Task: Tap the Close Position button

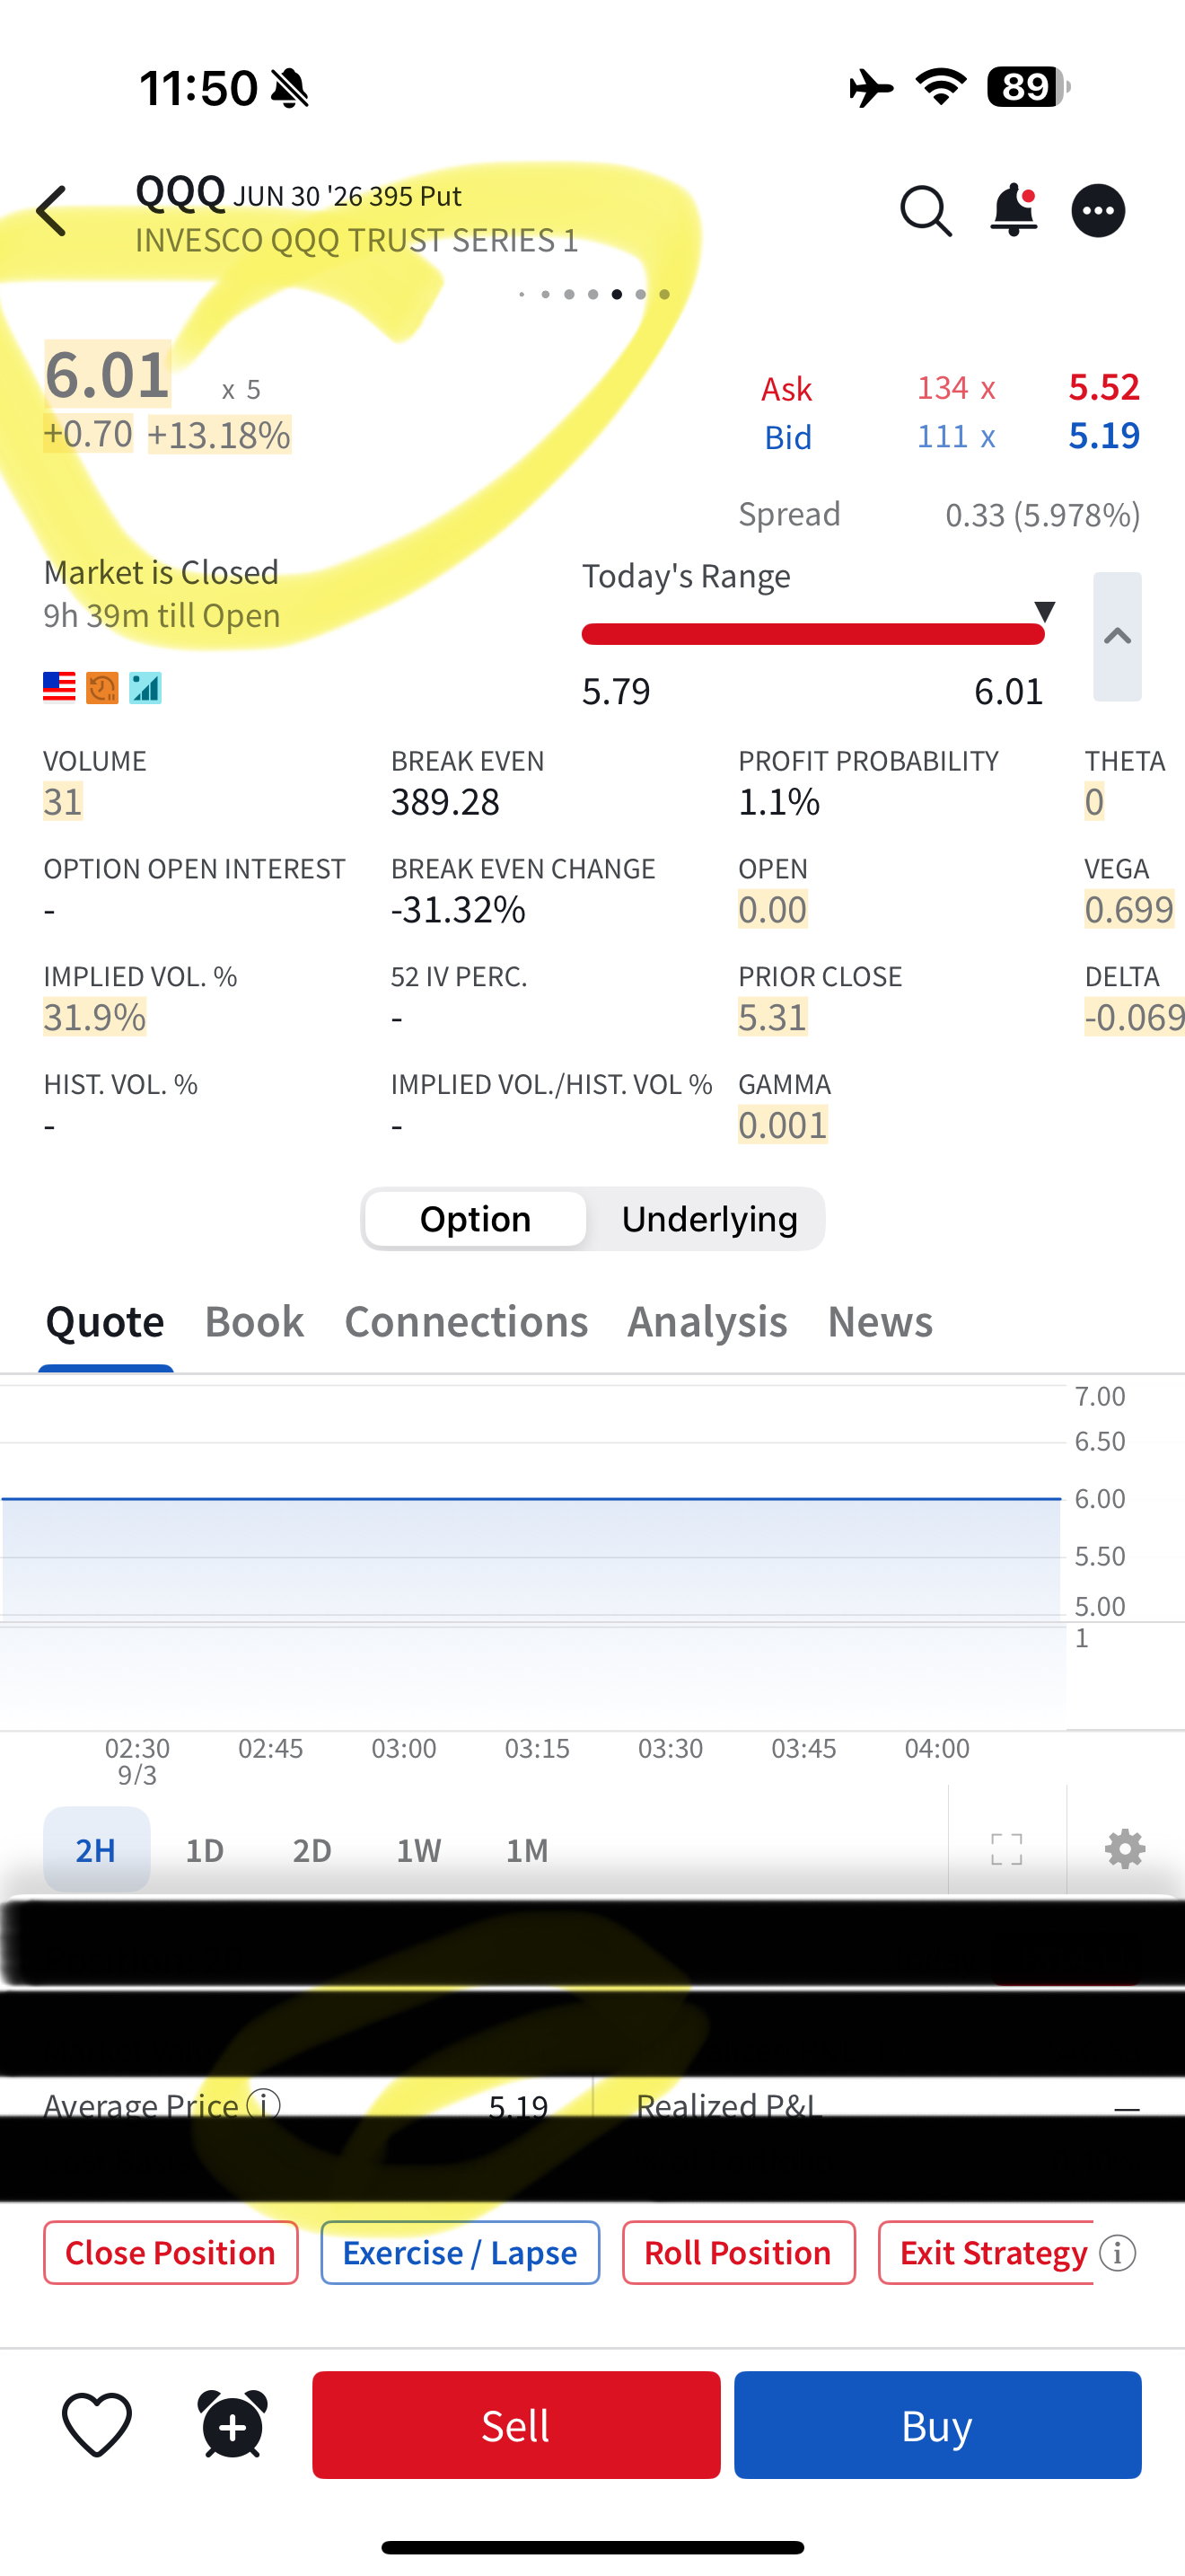Action: click(x=171, y=2253)
